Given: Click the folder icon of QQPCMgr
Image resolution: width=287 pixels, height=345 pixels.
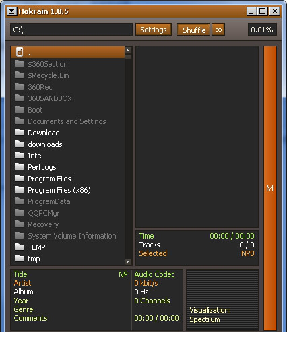Looking at the screenshot, I should tap(20, 213).
